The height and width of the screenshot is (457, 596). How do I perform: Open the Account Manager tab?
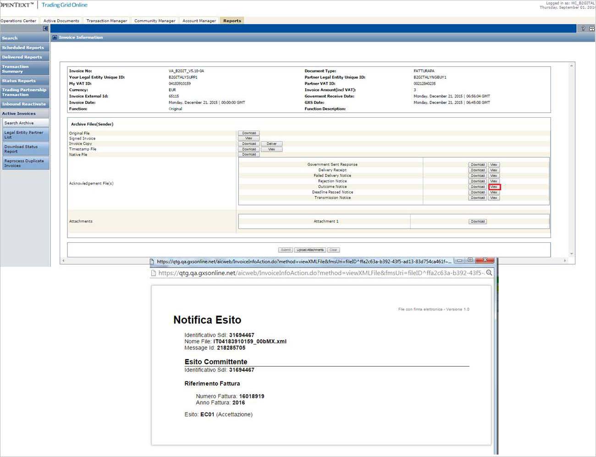tap(199, 21)
